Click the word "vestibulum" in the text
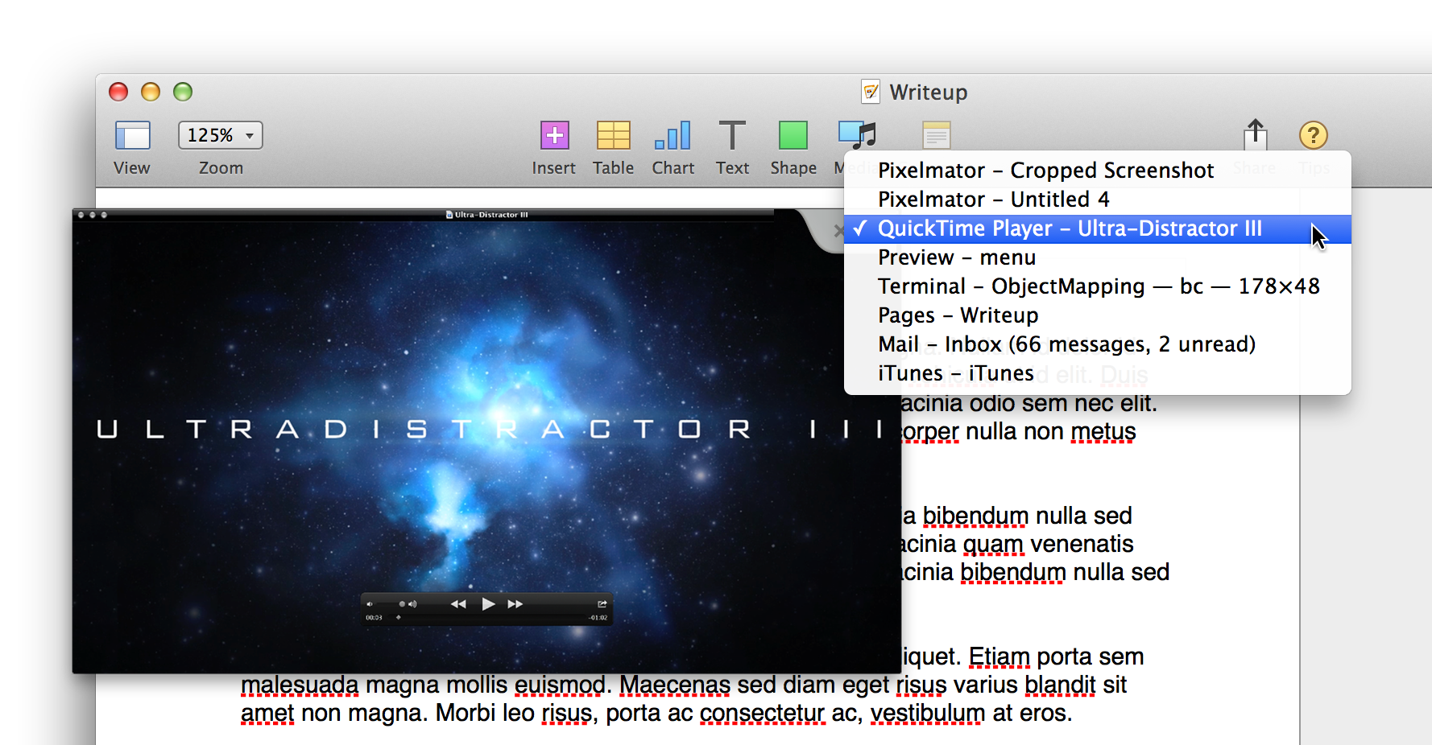1432x745 pixels. pos(928,714)
